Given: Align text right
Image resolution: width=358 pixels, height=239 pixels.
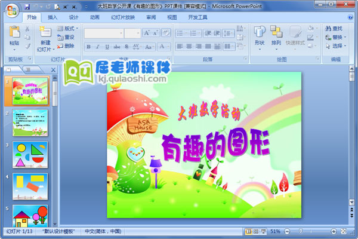Looking at the screenshot, I should (x=199, y=47).
